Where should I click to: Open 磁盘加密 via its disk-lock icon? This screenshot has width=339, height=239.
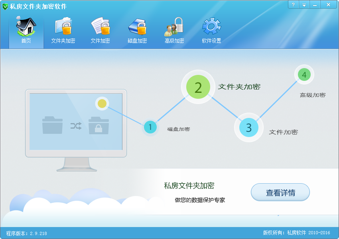(137, 26)
